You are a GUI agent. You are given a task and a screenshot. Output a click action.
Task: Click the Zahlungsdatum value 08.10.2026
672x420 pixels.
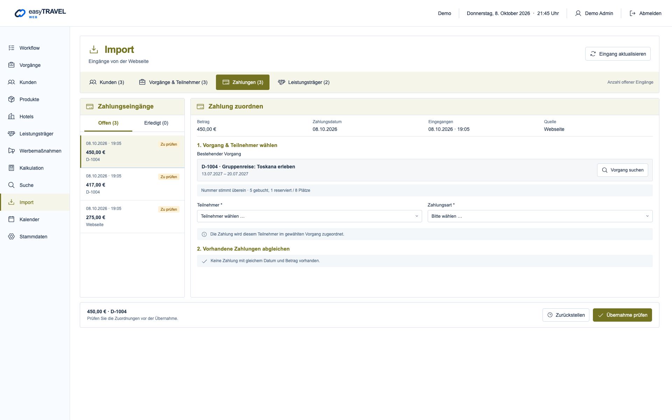(325, 129)
